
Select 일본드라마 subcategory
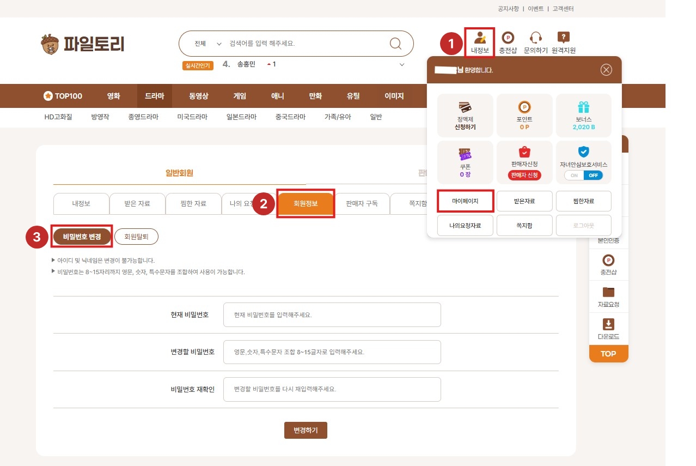[x=242, y=117]
